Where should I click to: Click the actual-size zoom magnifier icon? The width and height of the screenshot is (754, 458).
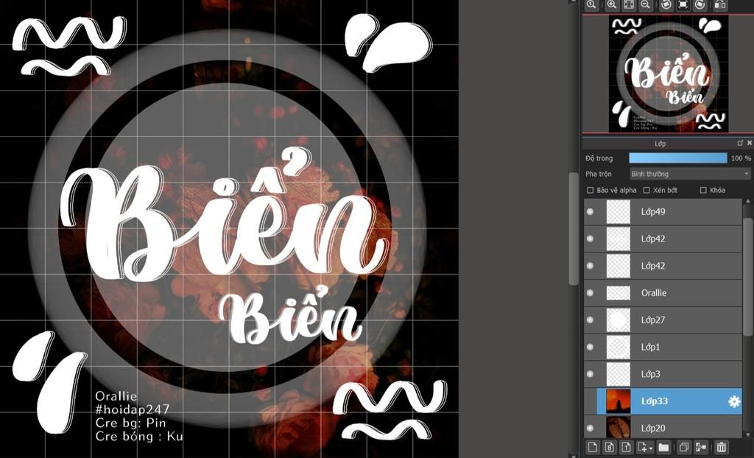click(591, 5)
